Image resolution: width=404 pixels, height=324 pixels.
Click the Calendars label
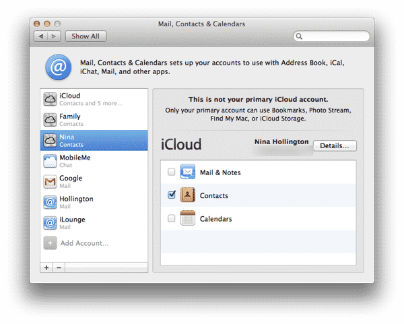point(216,219)
